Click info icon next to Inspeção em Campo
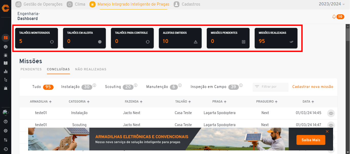The image size is (350, 154). pyautogui.click(x=241, y=85)
